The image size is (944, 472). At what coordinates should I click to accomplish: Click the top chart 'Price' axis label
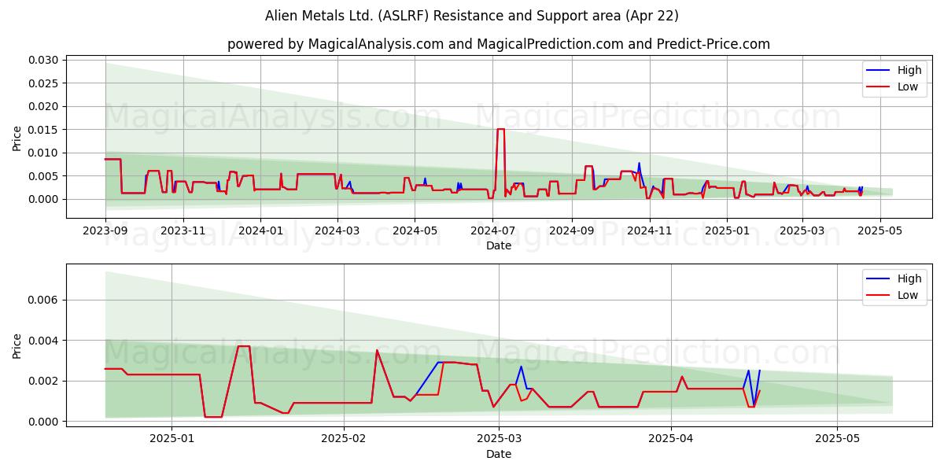coord(17,136)
